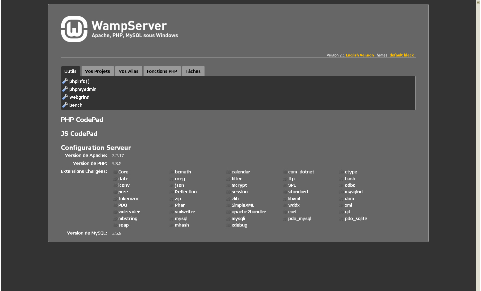Choose the black theme link

click(409, 55)
